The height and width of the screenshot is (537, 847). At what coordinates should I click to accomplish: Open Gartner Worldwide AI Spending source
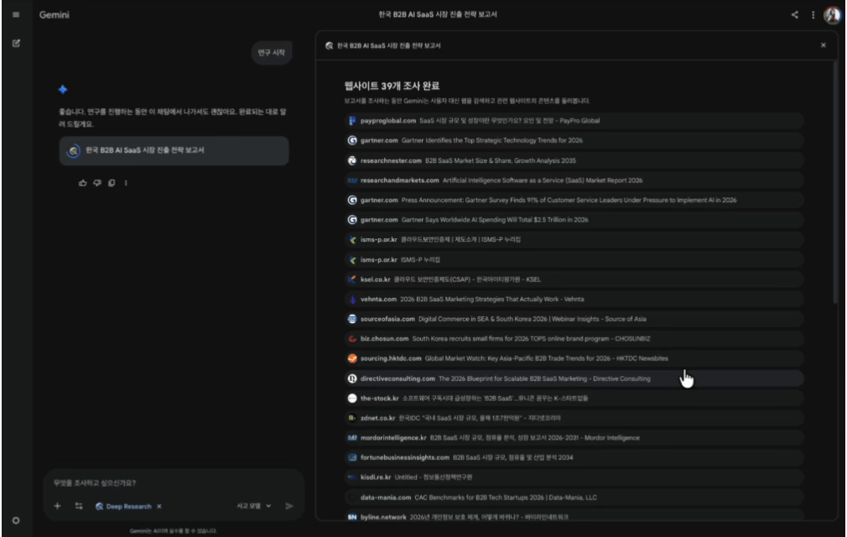(x=574, y=220)
